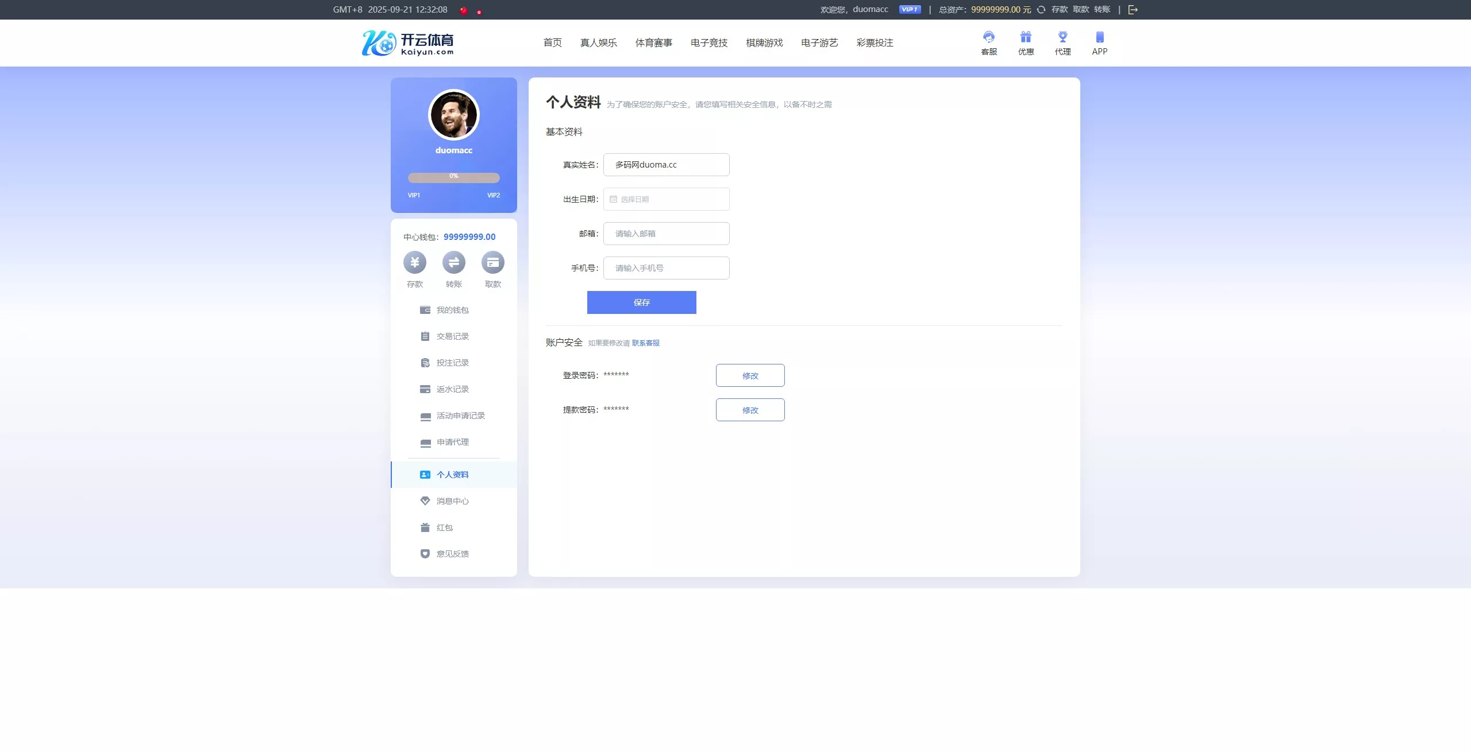Open the 体育赛事 navigation menu
1471x753 pixels.
pyautogui.click(x=654, y=42)
